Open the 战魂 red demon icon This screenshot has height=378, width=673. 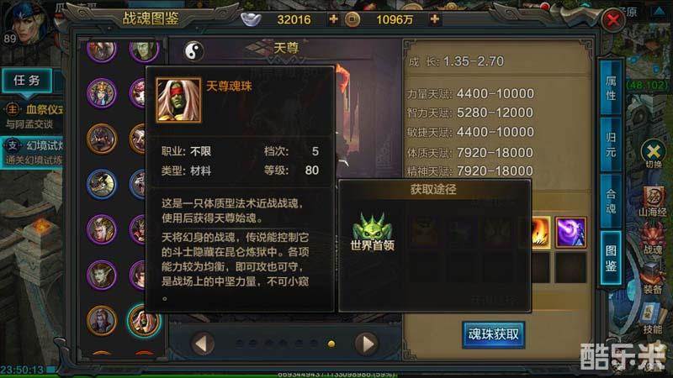pos(653,239)
